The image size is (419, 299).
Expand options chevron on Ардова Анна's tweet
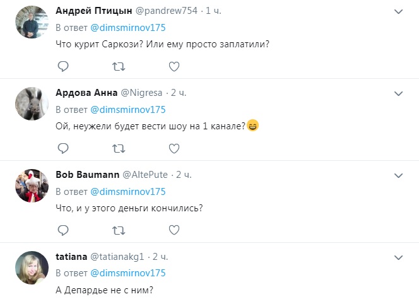tap(398, 93)
